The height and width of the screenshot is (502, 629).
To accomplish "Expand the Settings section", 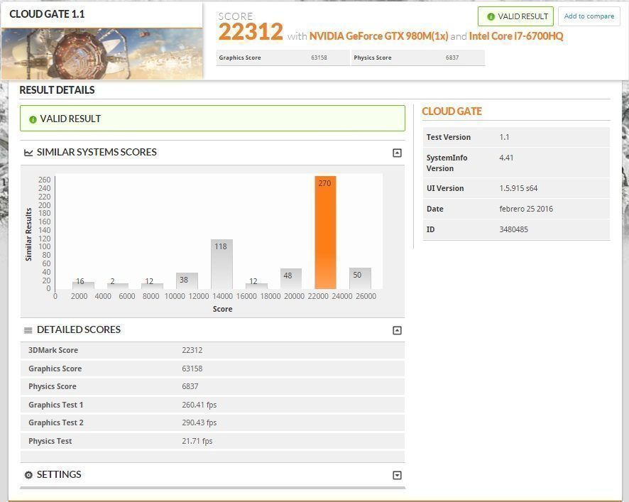I will 397,475.
